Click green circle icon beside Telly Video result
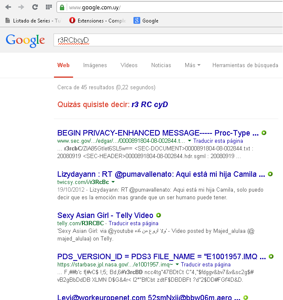This screenshot has height=300, width=283. click(x=158, y=215)
